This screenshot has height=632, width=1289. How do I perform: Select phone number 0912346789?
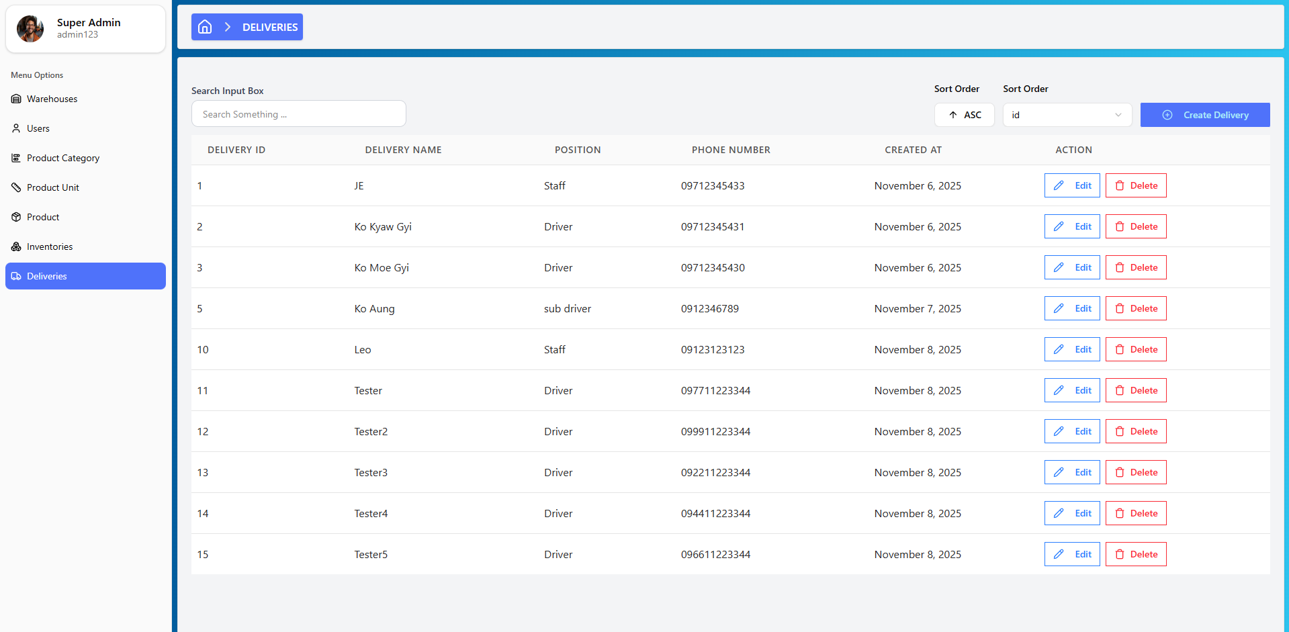(x=710, y=309)
